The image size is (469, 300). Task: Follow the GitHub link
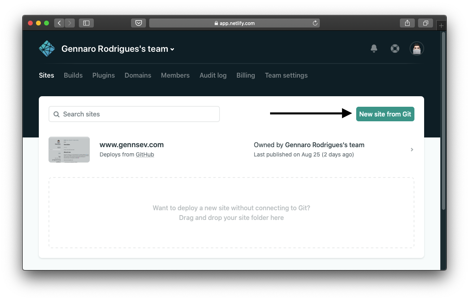145,154
